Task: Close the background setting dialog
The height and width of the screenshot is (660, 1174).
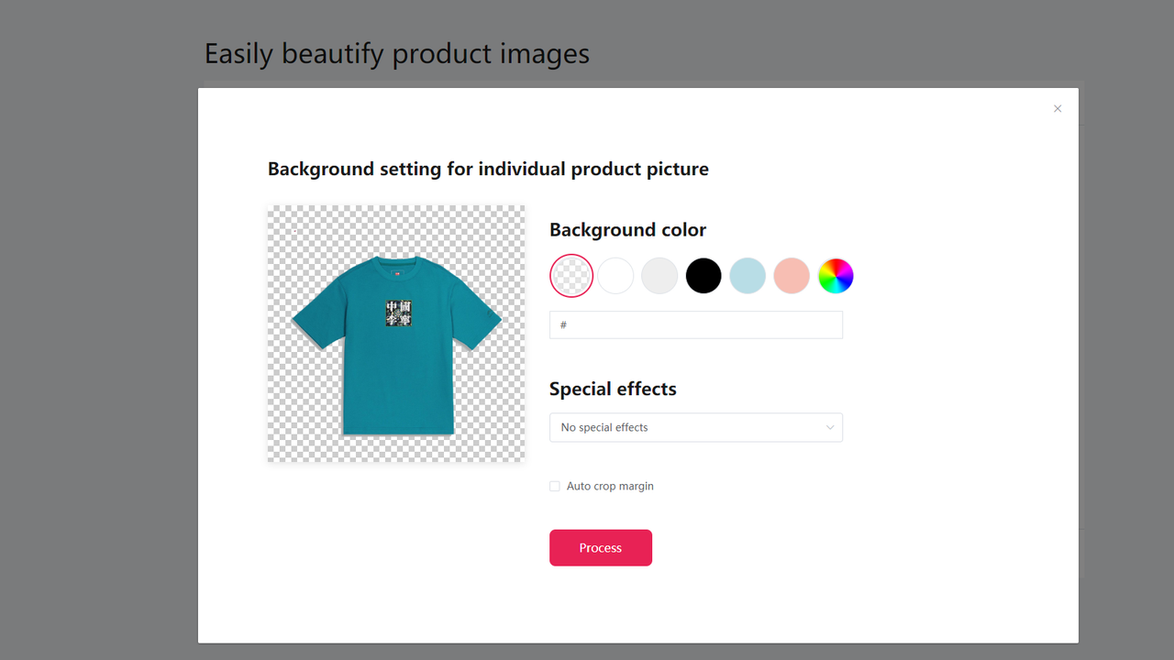Action: tap(1057, 108)
